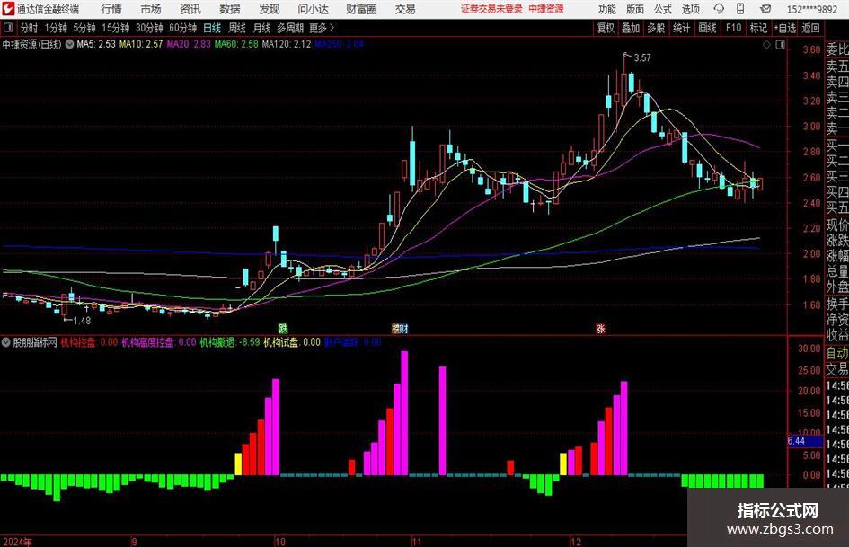Viewport: 849px width, 547px height.
Task: Open the 市场 menu
Action: pyautogui.click(x=151, y=9)
